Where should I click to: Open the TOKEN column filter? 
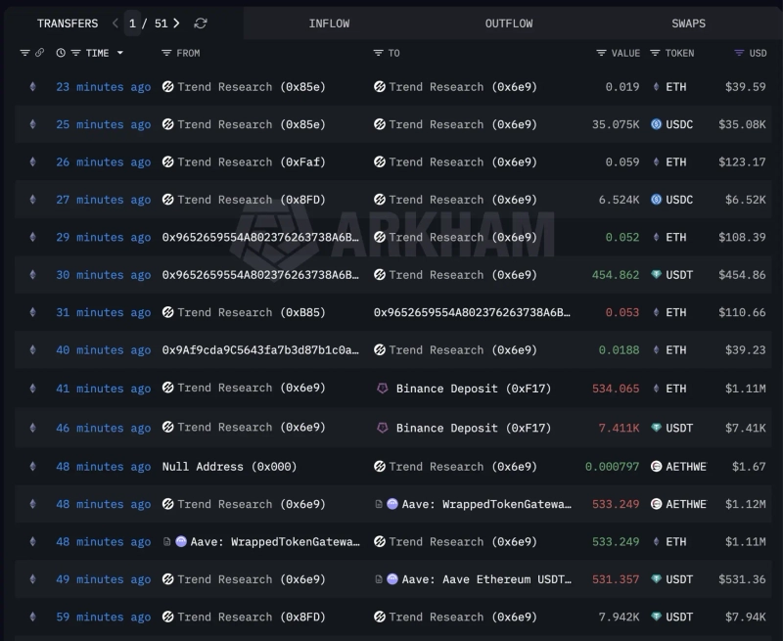655,53
